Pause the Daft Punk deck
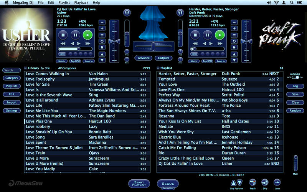The height and width of the screenshot is (192, 307). coord(207,35)
